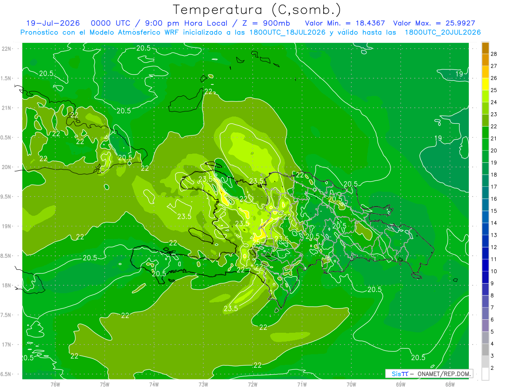
Task: Click the lavender legend swatch between 5 and 6
Action: (485, 326)
